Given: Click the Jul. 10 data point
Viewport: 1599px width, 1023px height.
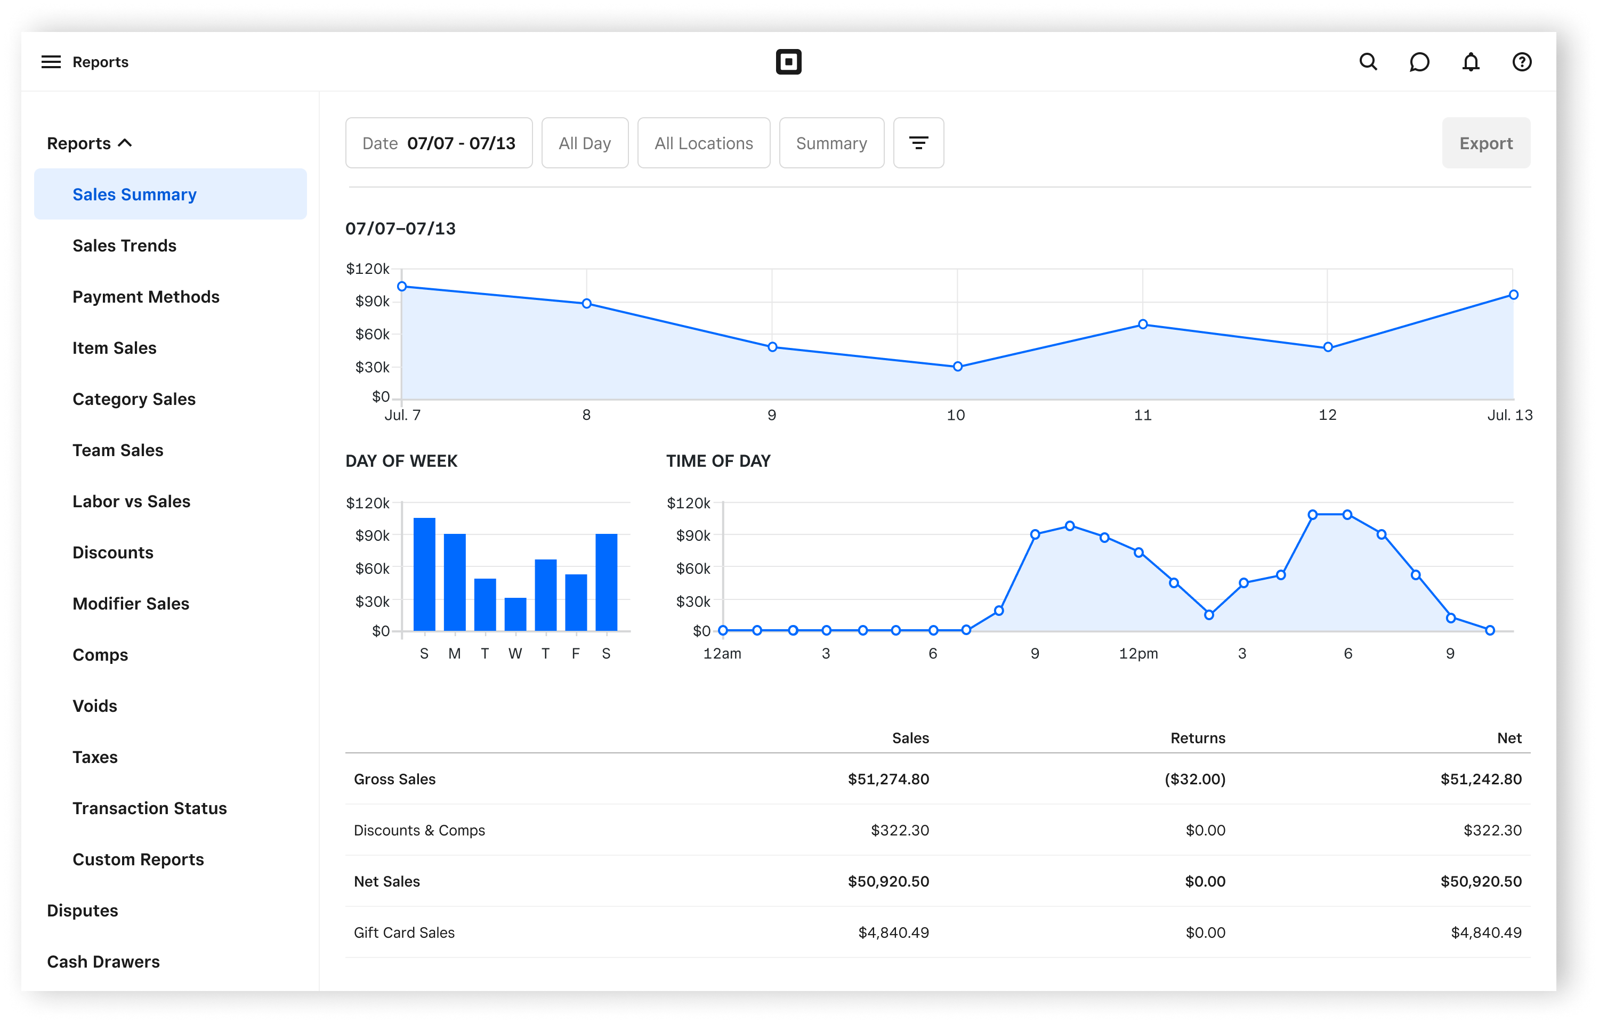Looking at the screenshot, I should point(957,367).
